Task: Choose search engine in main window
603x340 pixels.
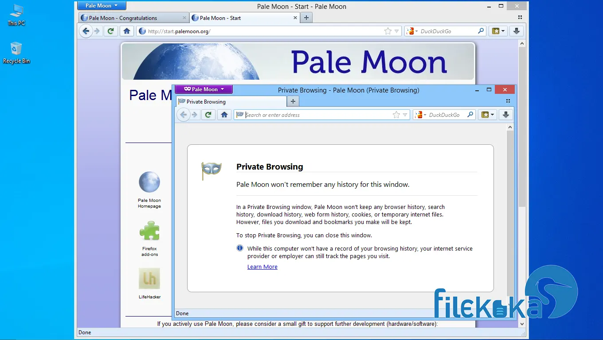Action: pyautogui.click(x=412, y=31)
